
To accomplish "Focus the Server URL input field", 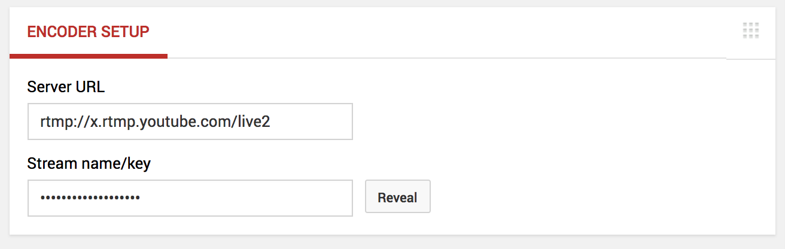I will pyautogui.click(x=190, y=122).
